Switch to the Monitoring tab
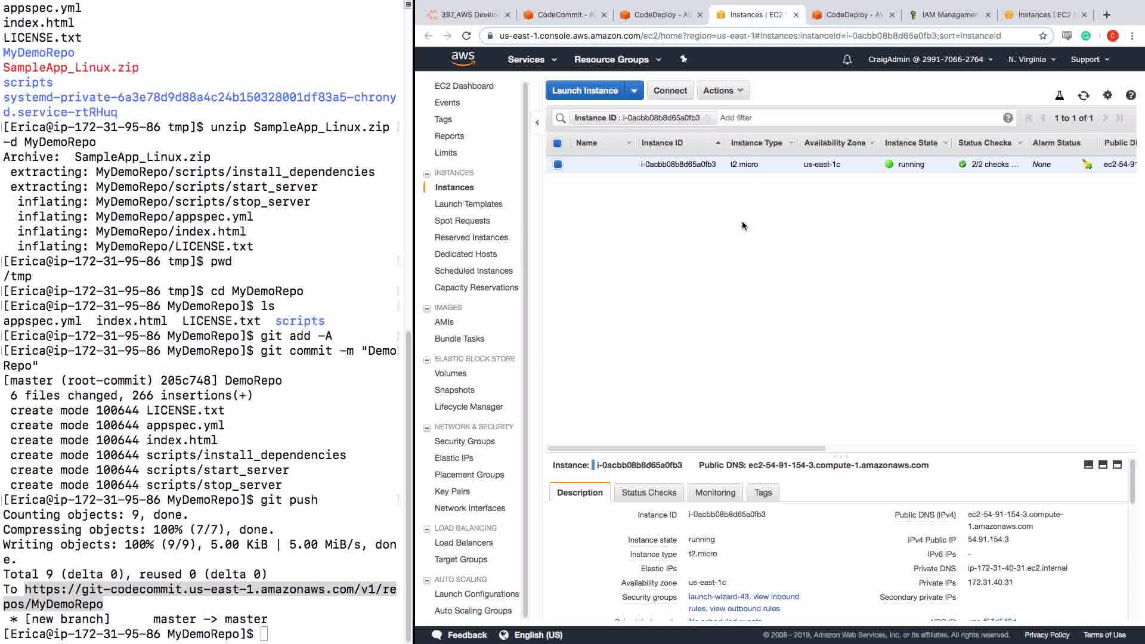The width and height of the screenshot is (1145, 644). [714, 493]
